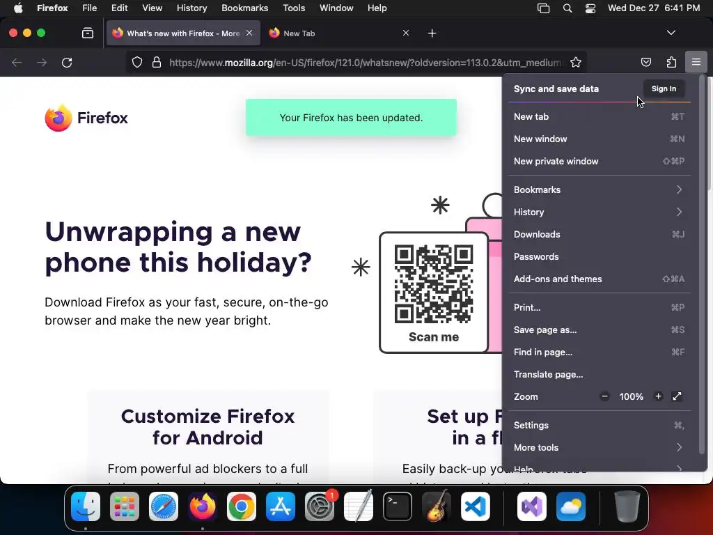713x535 pixels.
Task: Open the File menu in menu bar
Action: (89, 8)
